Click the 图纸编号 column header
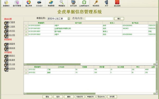The height and width of the screenshot is (99, 159). 37,67
